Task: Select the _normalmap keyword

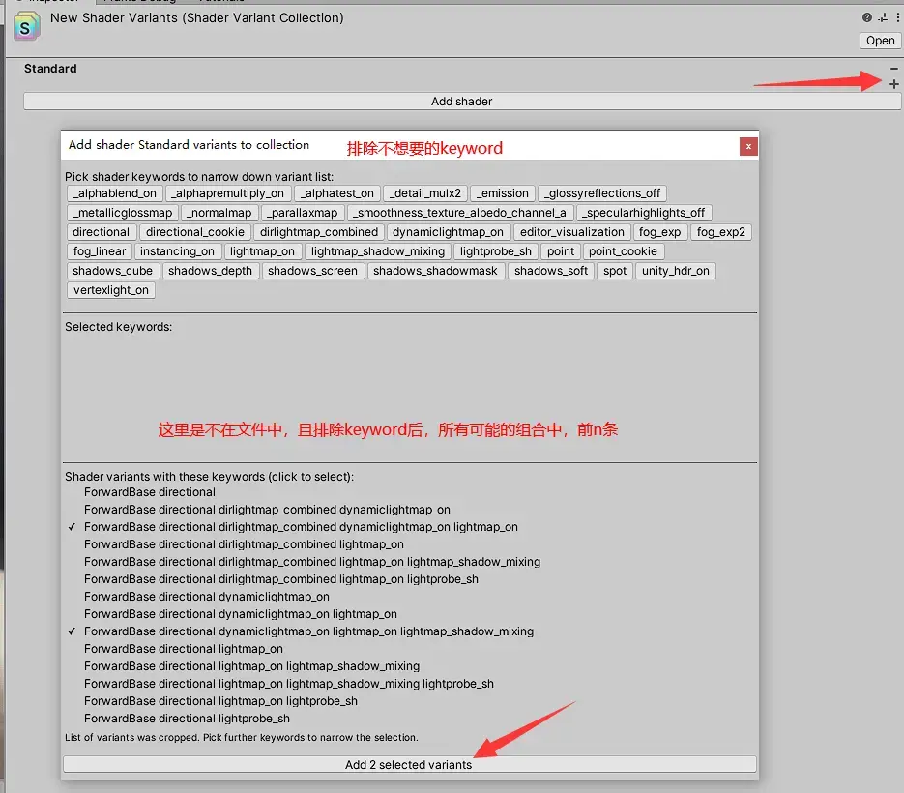Action: 219,212
